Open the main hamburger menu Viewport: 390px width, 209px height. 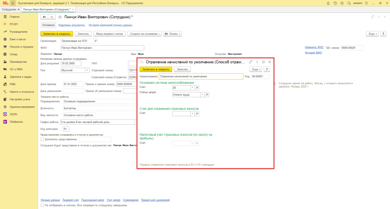click(x=13, y=3)
